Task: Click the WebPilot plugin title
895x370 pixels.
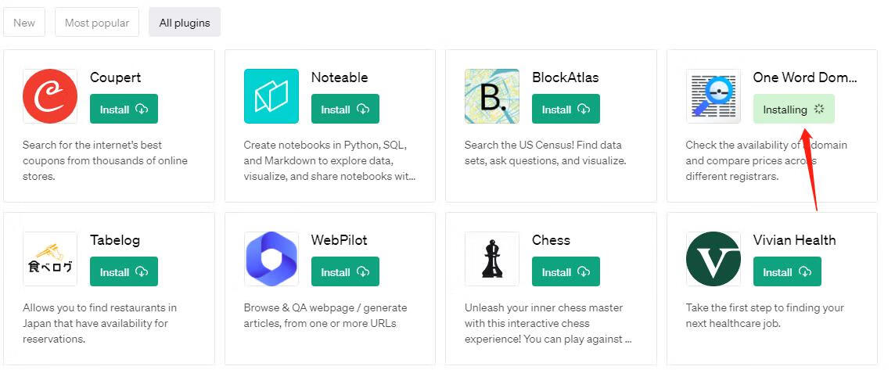Action: pos(339,240)
